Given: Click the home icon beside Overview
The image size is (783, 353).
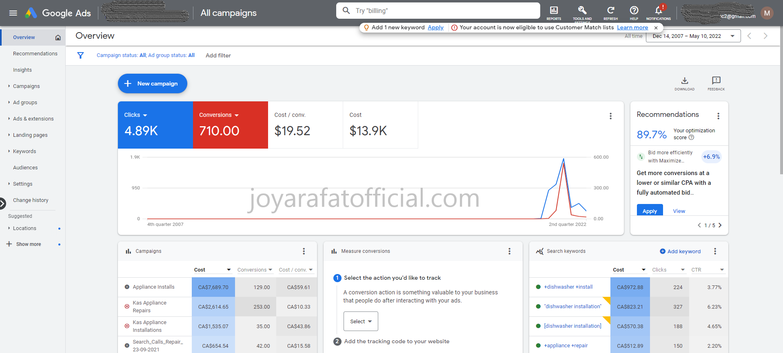Looking at the screenshot, I should [58, 37].
